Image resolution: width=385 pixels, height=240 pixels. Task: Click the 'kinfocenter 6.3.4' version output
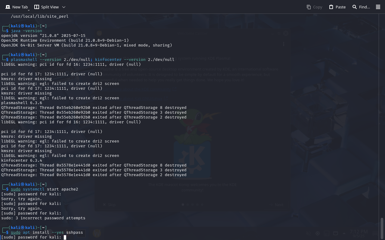click(x=22, y=160)
